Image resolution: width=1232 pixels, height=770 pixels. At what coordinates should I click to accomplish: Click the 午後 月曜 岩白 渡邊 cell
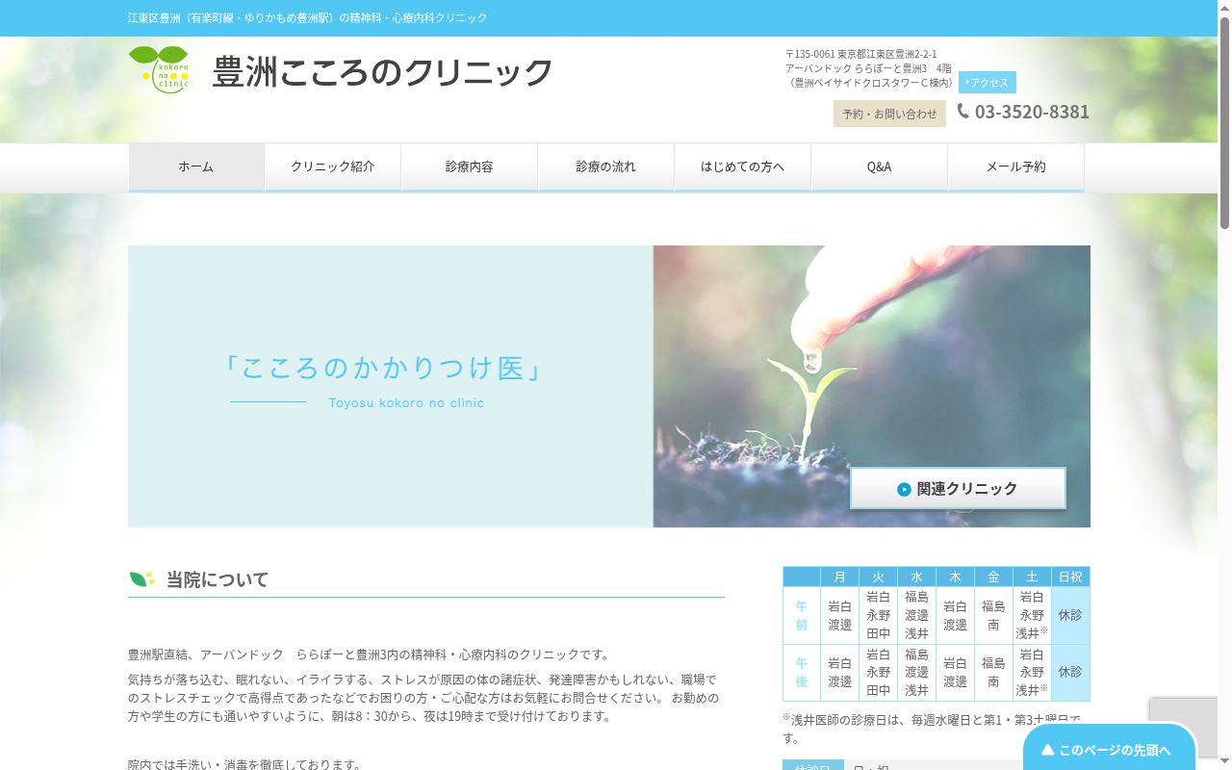pyautogui.click(x=839, y=672)
